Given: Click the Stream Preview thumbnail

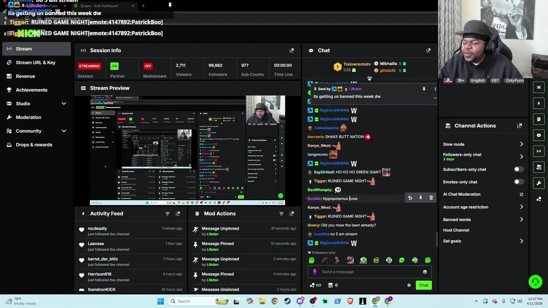Looking at the screenshot, I should click(x=187, y=150).
